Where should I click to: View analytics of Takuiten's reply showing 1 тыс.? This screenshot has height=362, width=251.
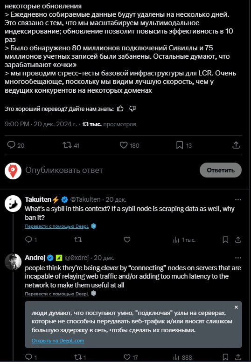(x=184, y=240)
